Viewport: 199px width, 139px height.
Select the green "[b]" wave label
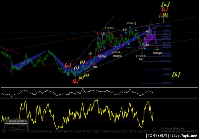176,74
